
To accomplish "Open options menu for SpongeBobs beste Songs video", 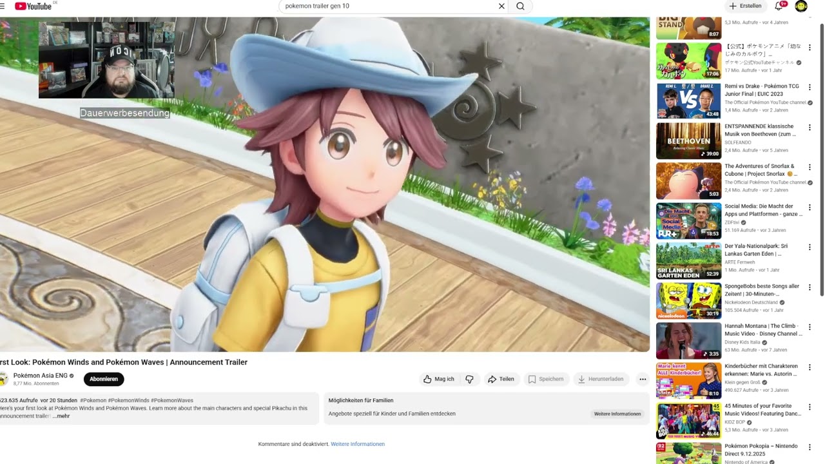I will [x=810, y=287].
